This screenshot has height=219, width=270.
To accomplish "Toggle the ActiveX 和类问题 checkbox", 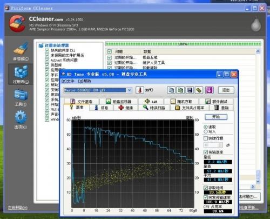I will coord(47,60).
